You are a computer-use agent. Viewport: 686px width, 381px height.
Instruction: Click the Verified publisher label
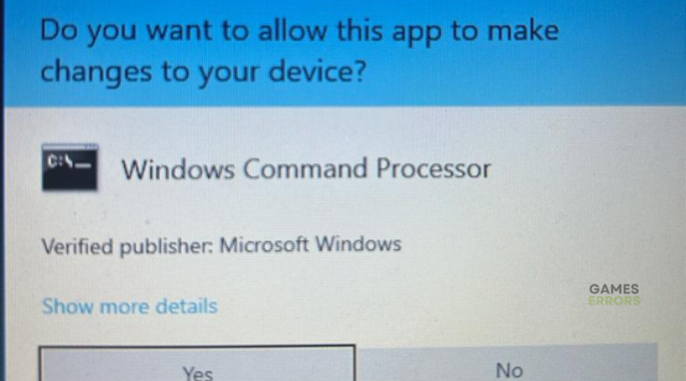[128, 246]
